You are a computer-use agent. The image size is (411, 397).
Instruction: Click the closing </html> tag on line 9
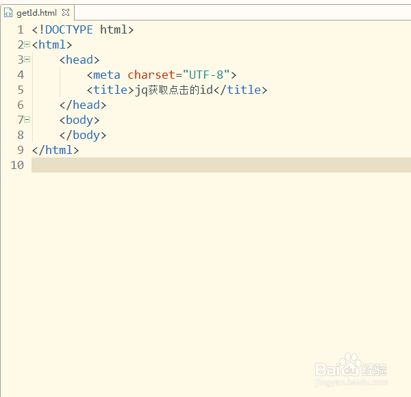55,151
